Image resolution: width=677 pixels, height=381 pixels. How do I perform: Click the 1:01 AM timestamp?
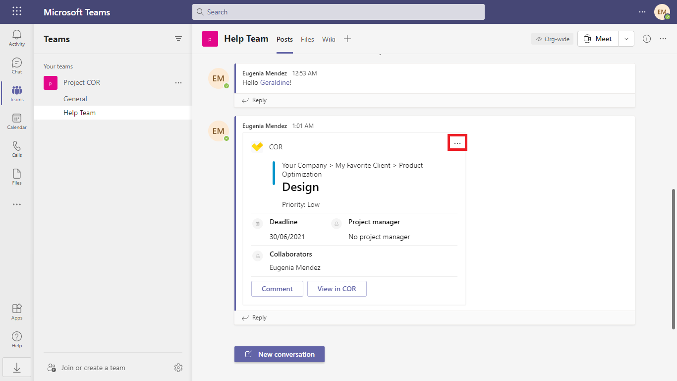point(303,126)
